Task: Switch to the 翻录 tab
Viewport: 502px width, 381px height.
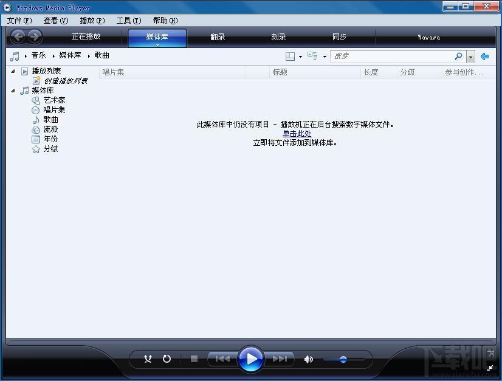Action: 218,37
